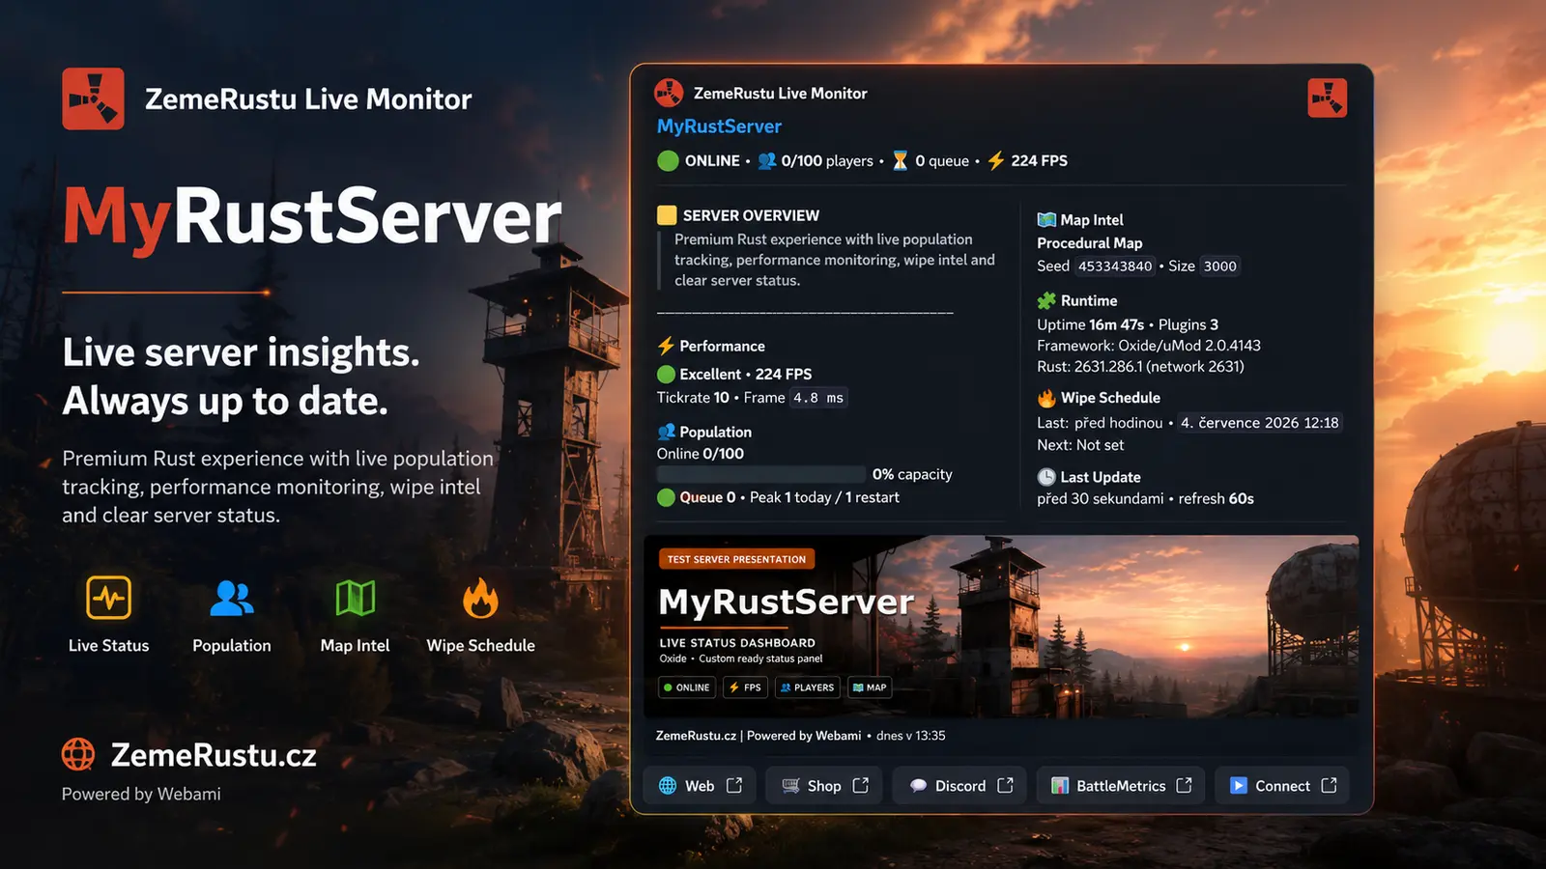Viewport: 1546px width, 869px height.
Task: Click the PLAYERS chip in the banner
Action: [807, 687]
